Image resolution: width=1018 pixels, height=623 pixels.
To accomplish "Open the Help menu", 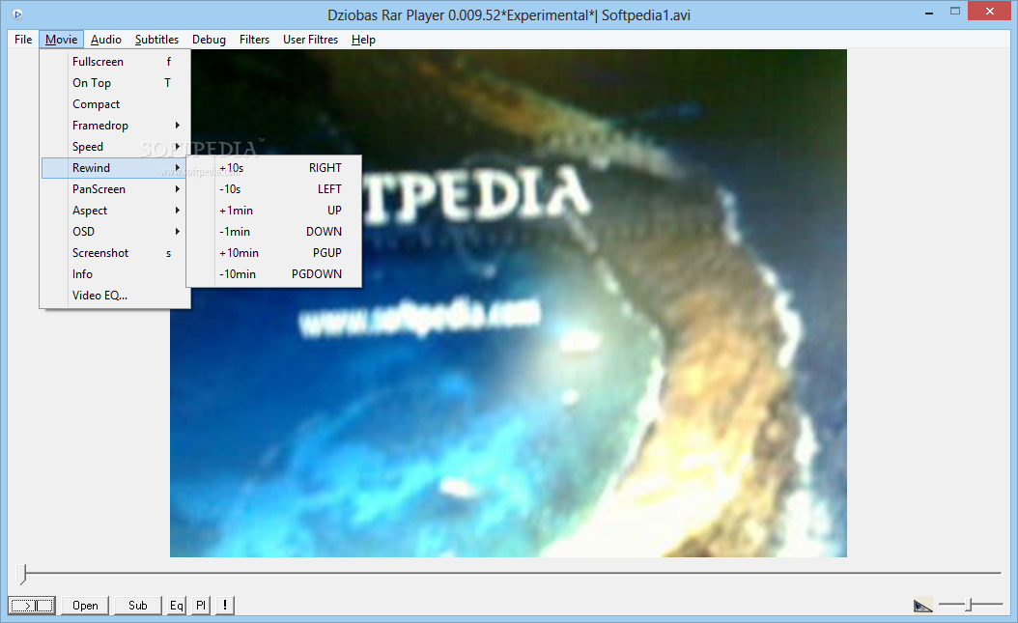I will click(363, 40).
